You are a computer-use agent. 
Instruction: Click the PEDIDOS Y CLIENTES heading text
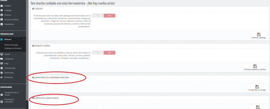tap(42, 46)
